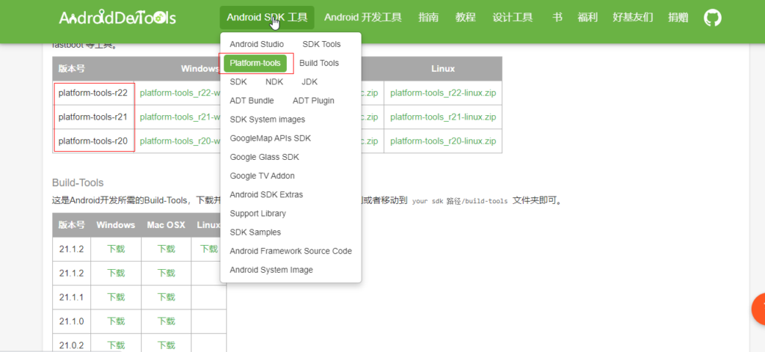Expand the 设计工具 navigation menu

pos(512,17)
